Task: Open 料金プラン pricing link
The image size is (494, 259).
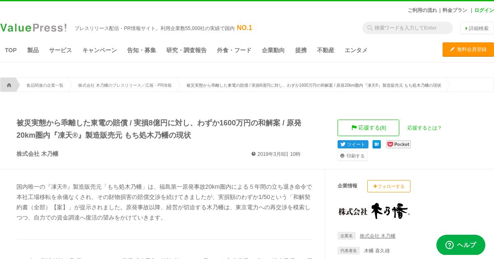Action: [x=455, y=10]
